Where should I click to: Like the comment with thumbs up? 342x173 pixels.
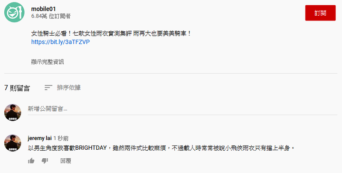(31, 161)
